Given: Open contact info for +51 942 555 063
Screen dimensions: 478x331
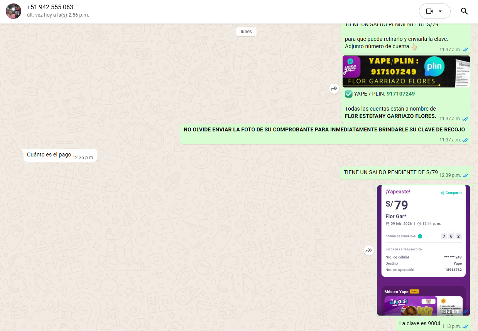Looking at the screenshot, I should (x=50, y=7).
